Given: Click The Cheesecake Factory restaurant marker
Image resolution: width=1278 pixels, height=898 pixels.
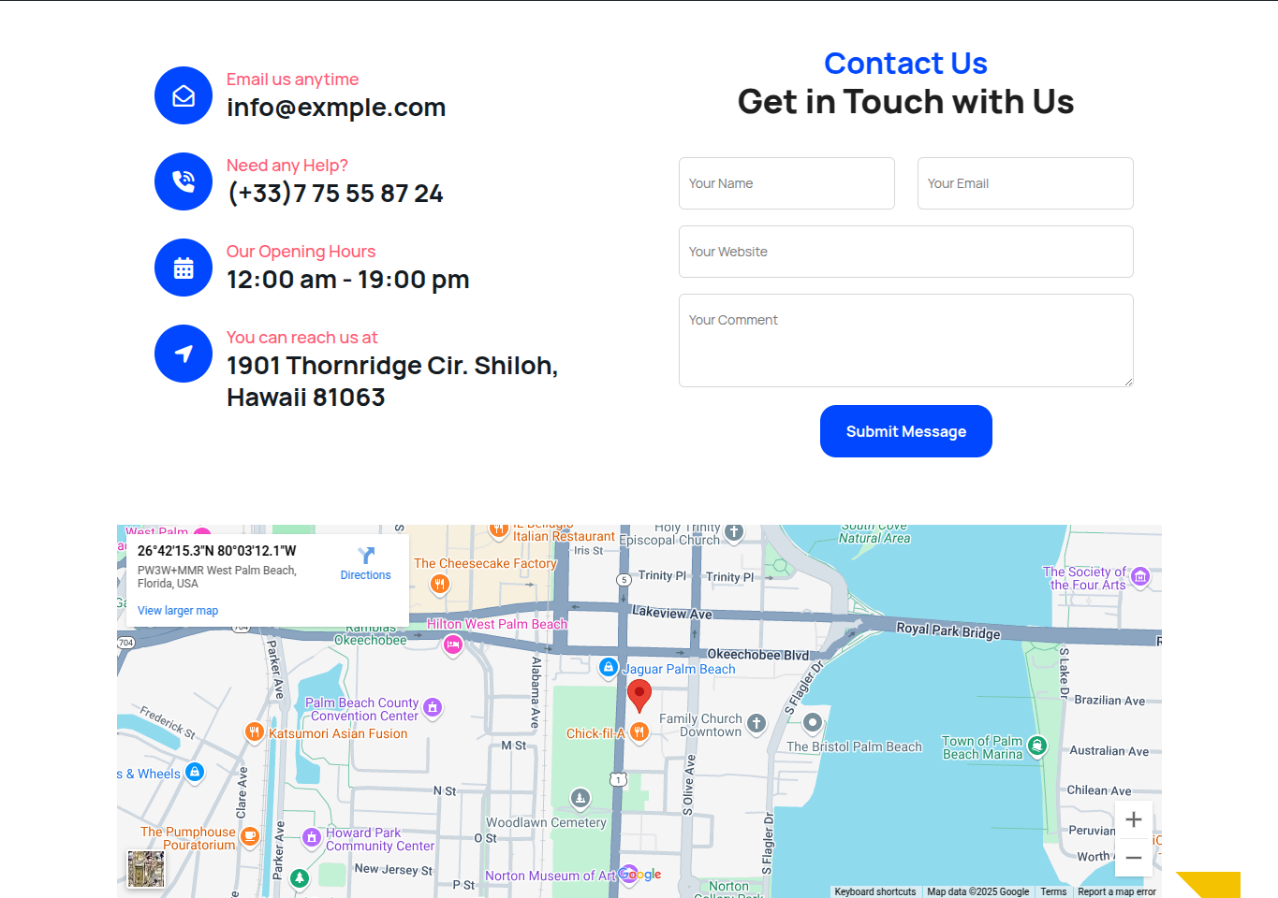Looking at the screenshot, I should (x=440, y=585).
